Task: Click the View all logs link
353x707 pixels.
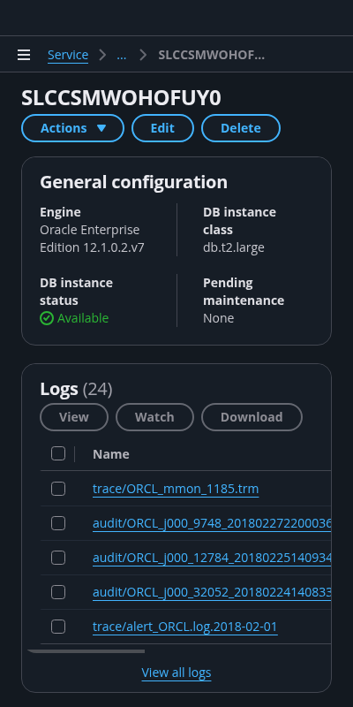Action: (176, 673)
